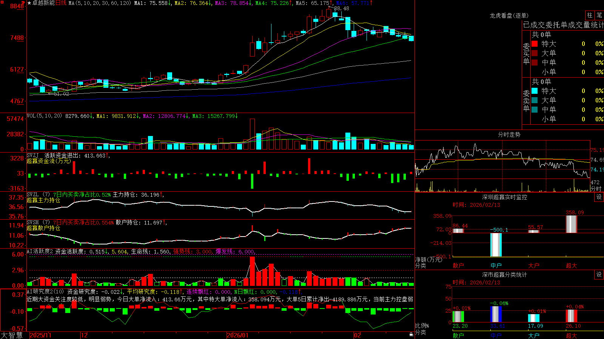Click the 委卖单 section label
Viewport: 604px width, 339px height.
tap(526, 101)
